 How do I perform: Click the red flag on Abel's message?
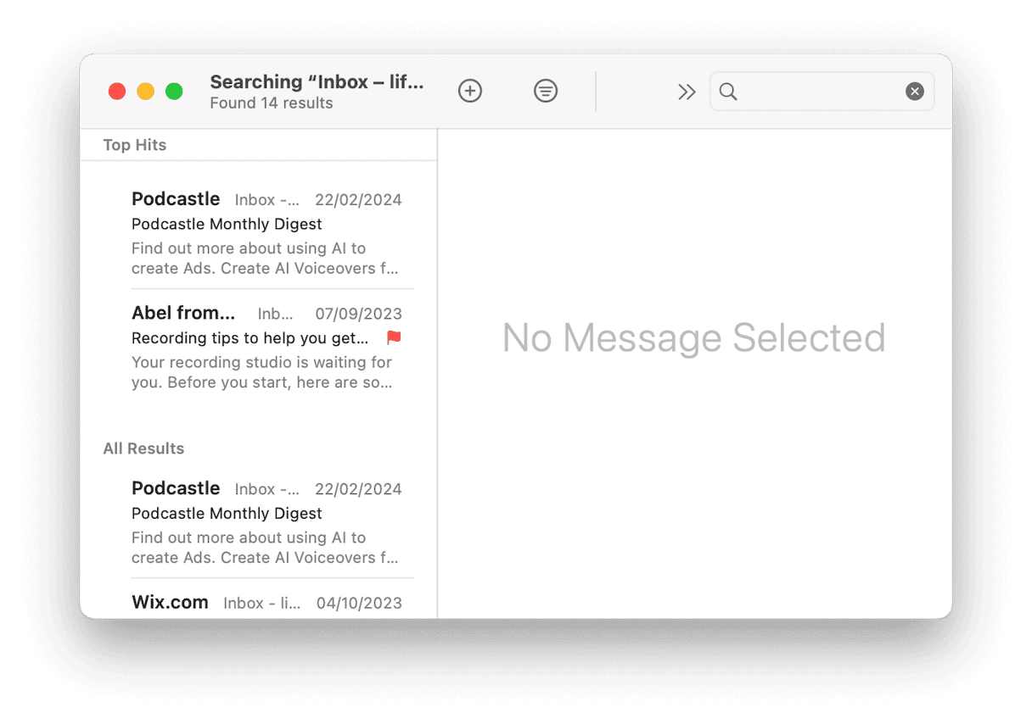[x=393, y=337]
